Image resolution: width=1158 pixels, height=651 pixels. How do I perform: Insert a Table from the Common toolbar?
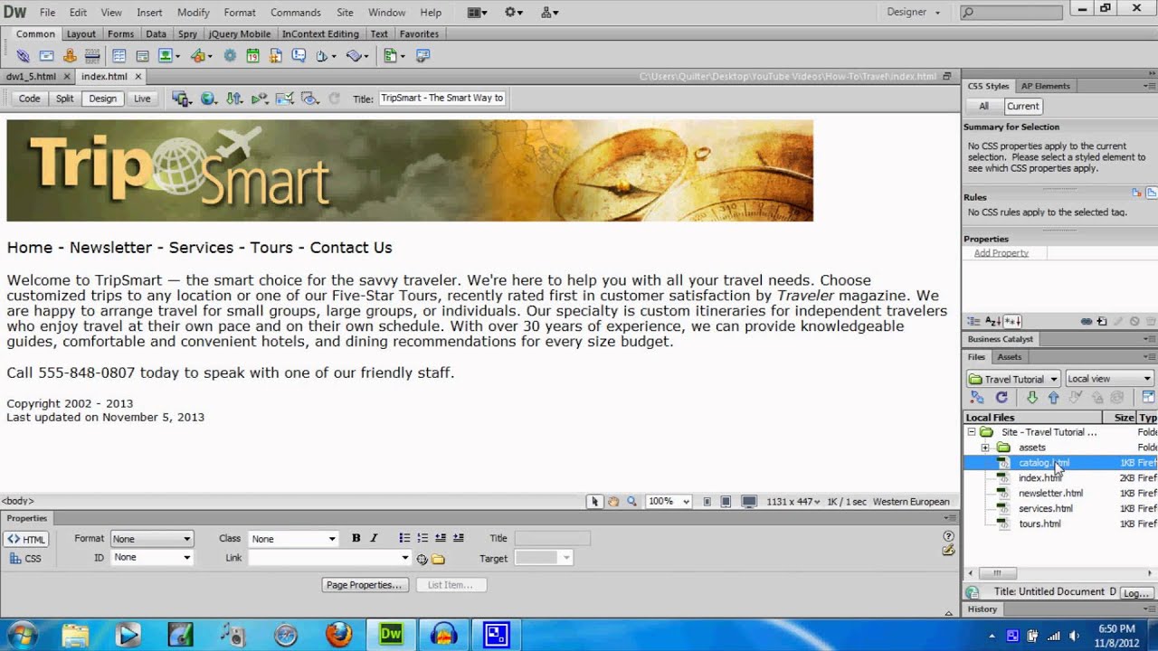(119, 56)
